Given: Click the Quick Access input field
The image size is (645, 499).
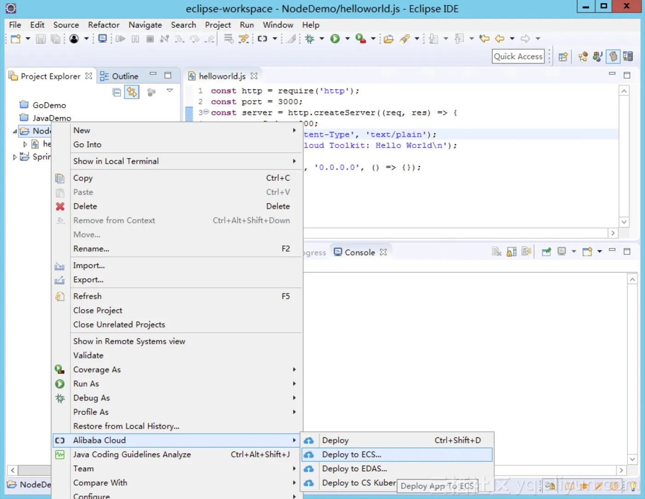Looking at the screenshot, I should [x=518, y=56].
